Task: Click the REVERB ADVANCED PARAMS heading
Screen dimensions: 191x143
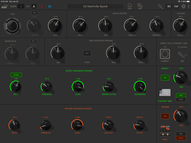Action: point(78,109)
